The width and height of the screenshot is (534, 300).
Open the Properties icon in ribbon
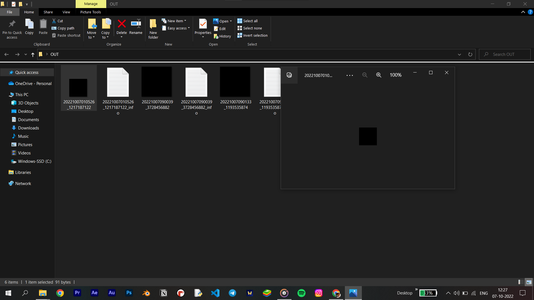pos(203,24)
